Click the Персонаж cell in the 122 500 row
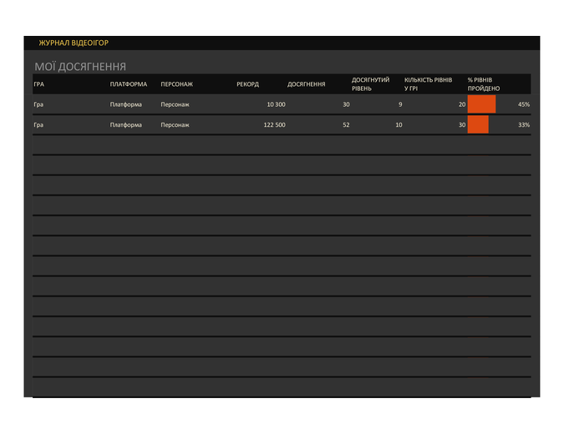The height and width of the screenshot is (434, 564). (x=175, y=125)
